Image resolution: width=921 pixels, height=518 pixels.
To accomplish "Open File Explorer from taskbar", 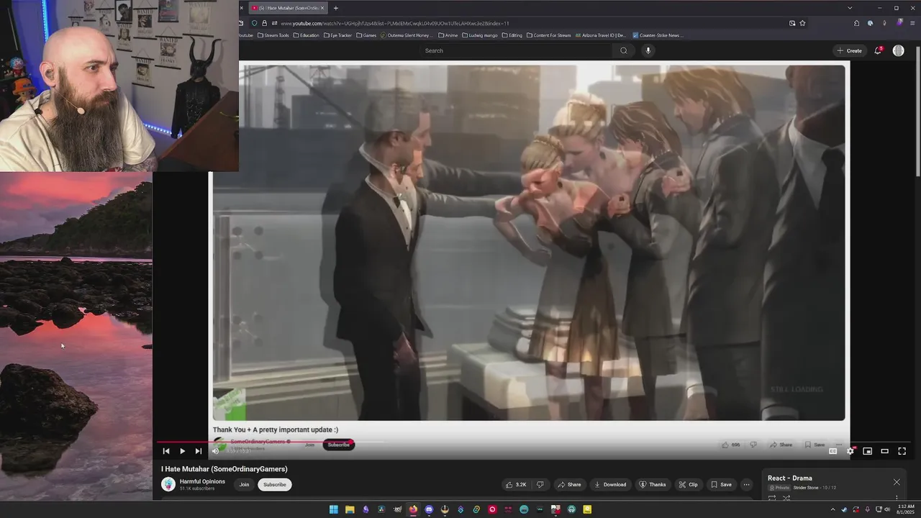I will coord(350,509).
